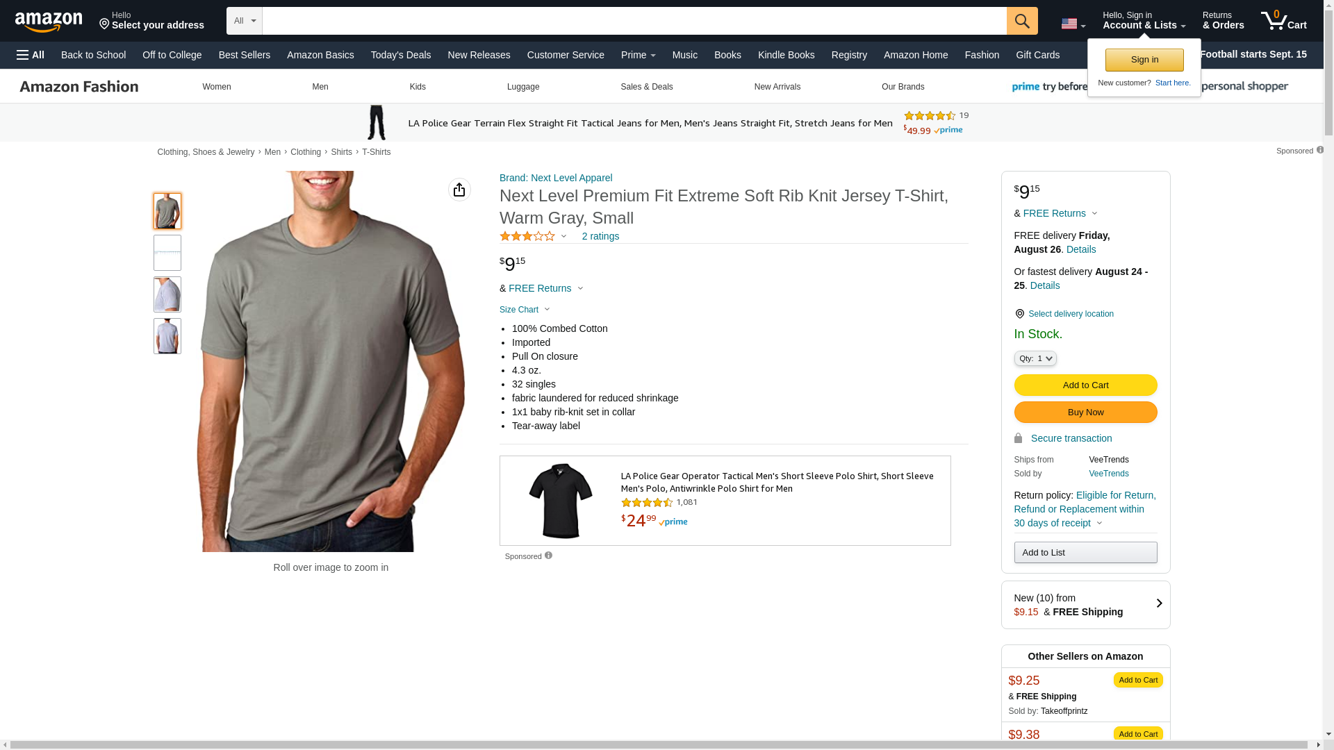Click the star rating icons
Viewport: 1334px width, 750px height.
(527, 237)
